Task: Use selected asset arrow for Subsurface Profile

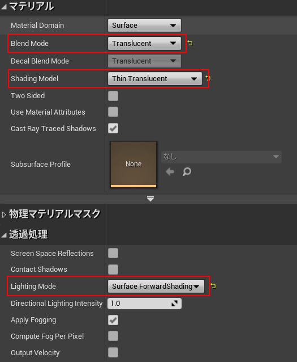Action: click(170, 172)
